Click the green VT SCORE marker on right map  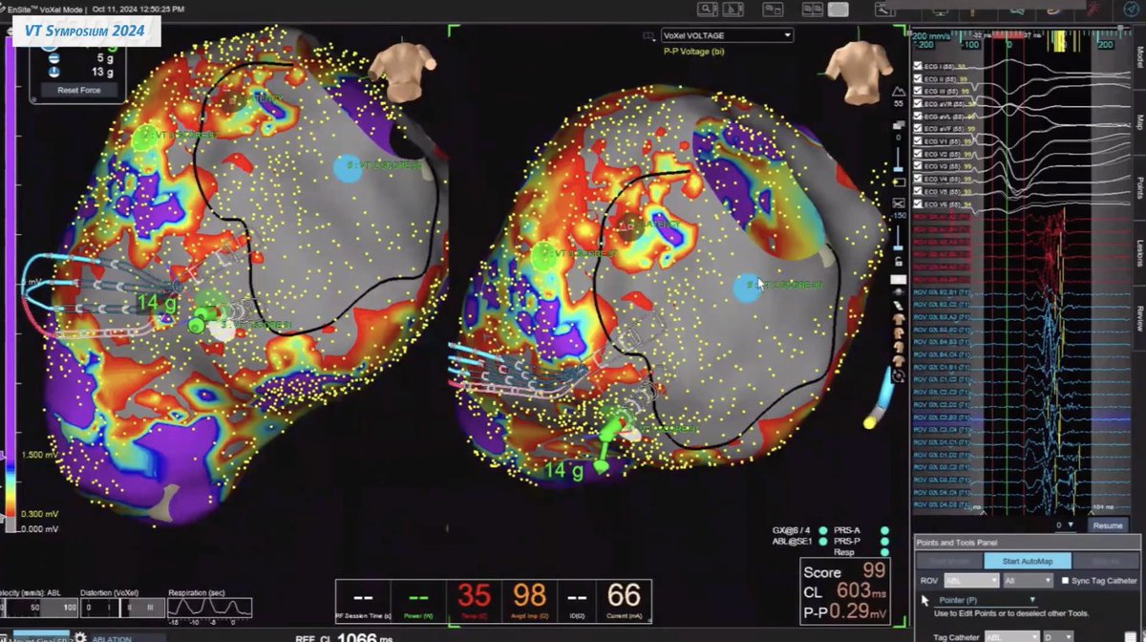point(545,255)
